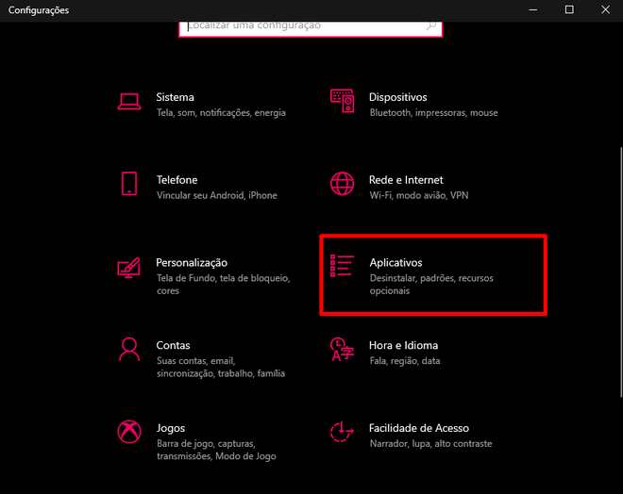The height and width of the screenshot is (494, 623).
Task: Select the Hora e Idioma heading
Action: [x=403, y=345]
